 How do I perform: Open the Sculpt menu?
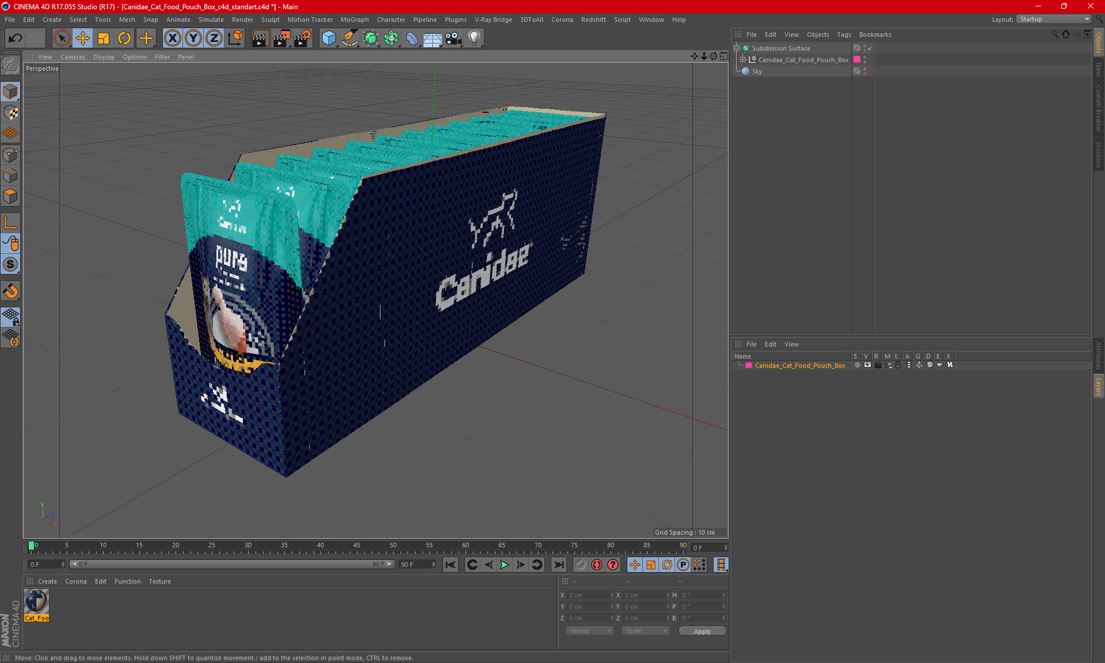[x=270, y=20]
